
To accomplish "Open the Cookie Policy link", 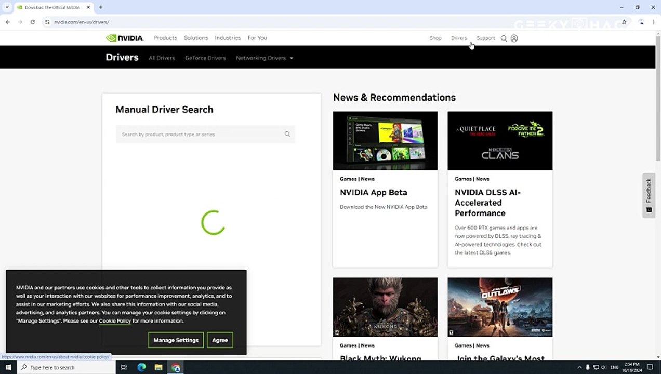I will point(115,321).
